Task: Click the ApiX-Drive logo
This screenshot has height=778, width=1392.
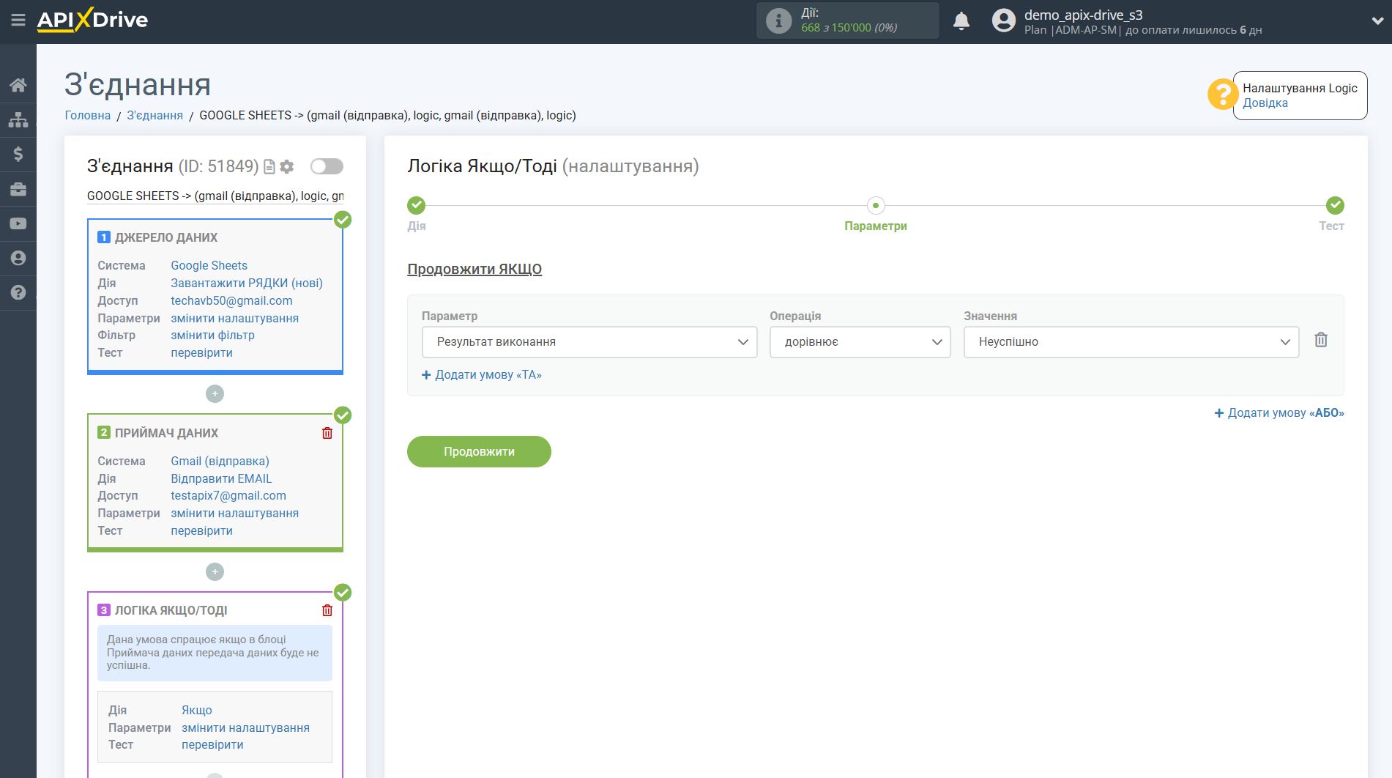Action: point(92,20)
